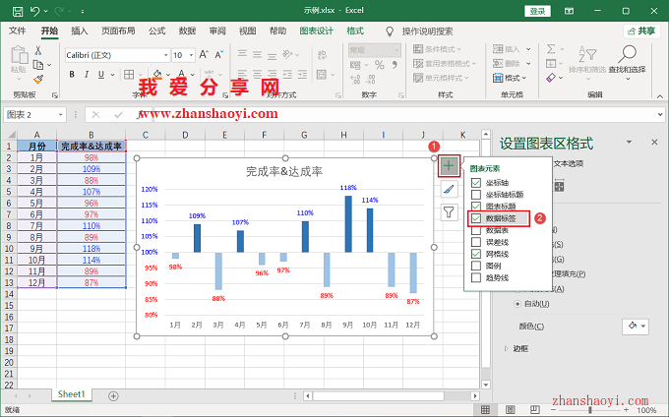Screen dimensions: 669x417
Task: Toggle the 数据表 checkbox
Action: (476, 231)
